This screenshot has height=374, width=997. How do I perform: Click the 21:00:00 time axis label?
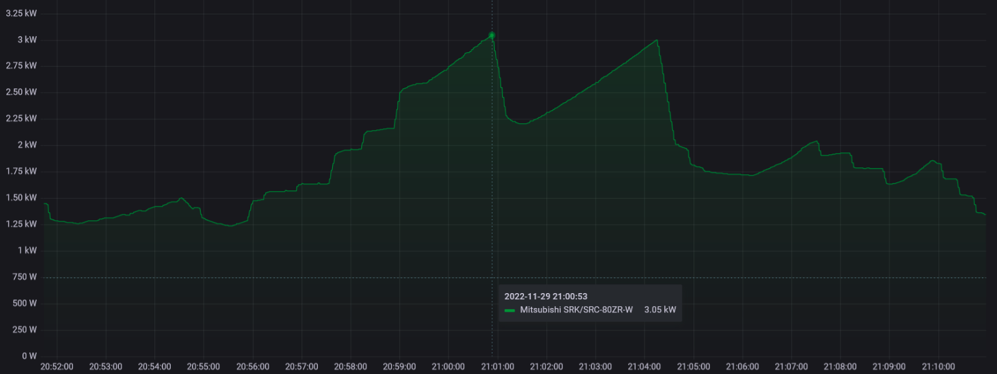pyautogui.click(x=448, y=367)
